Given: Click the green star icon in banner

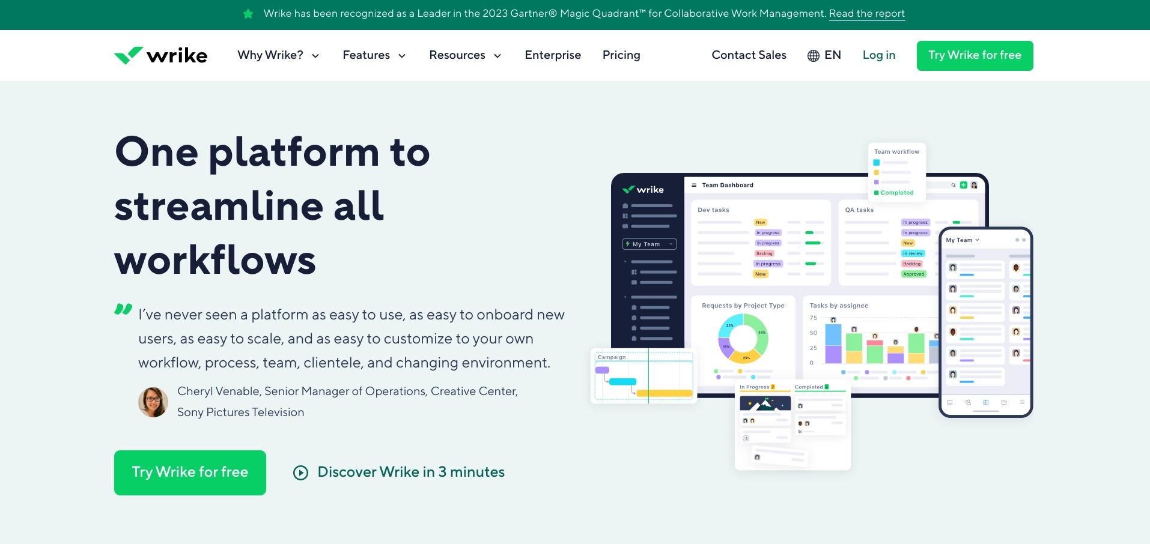Looking at the screenshot, I should [248, 14].
